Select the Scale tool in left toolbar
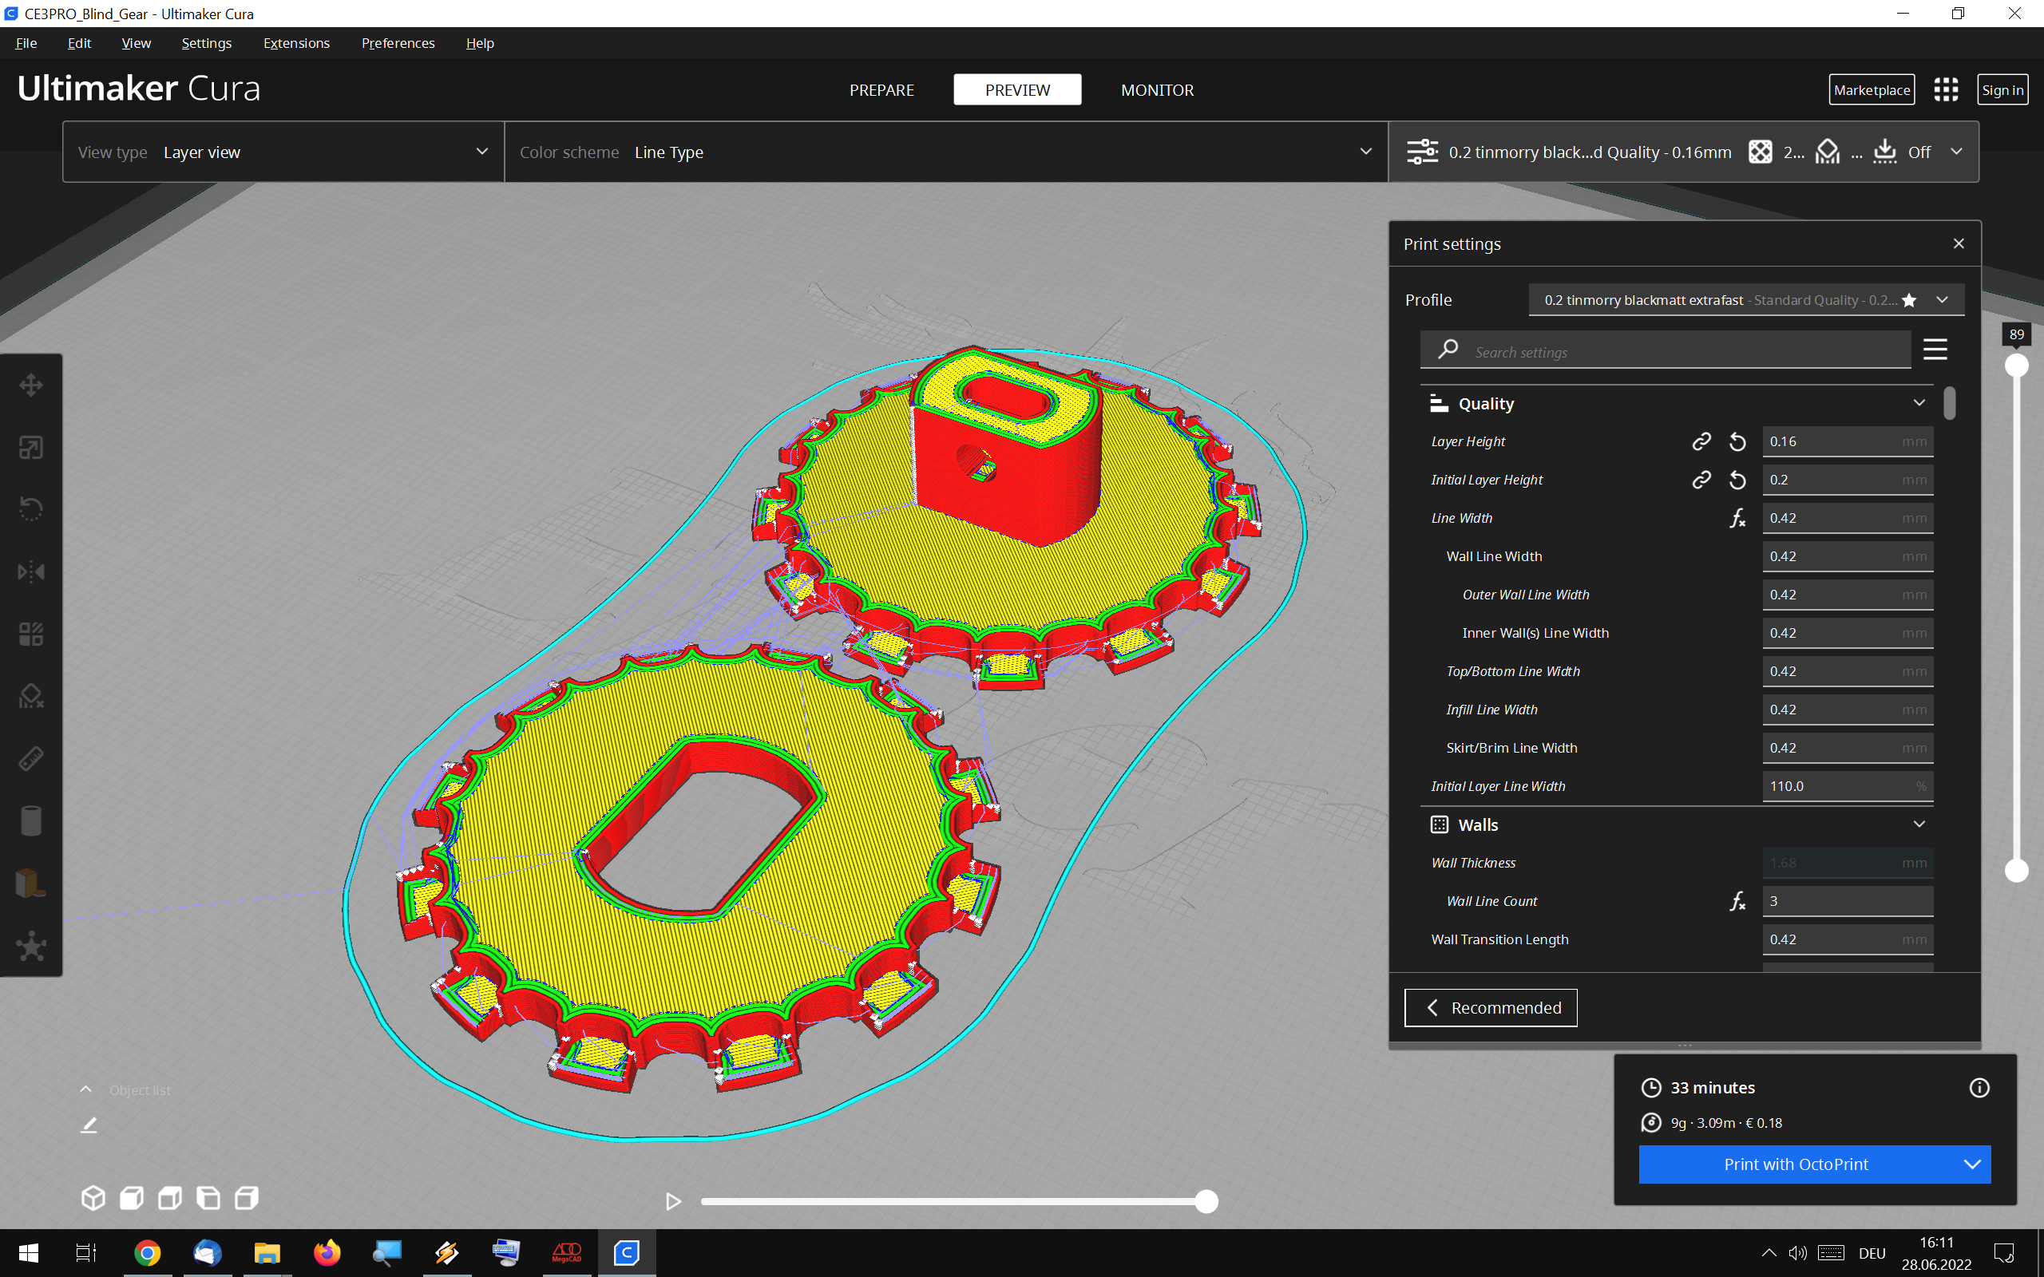The image size is (2044, 1277). (31, 448)
